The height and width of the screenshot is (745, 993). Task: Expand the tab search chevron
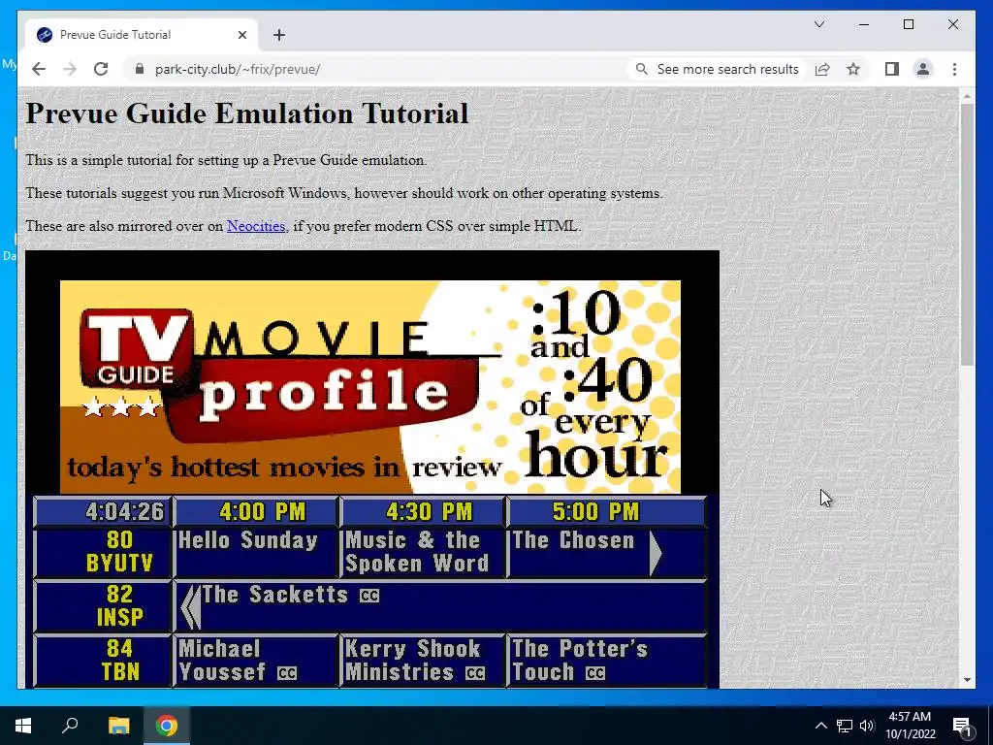coord(818,24)
